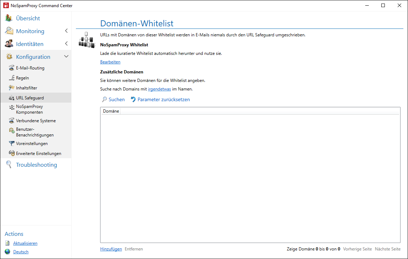Click the Bearbeiten link
Image resolution: width=408 pixels, height=259 pixels.
click(110, 62)
